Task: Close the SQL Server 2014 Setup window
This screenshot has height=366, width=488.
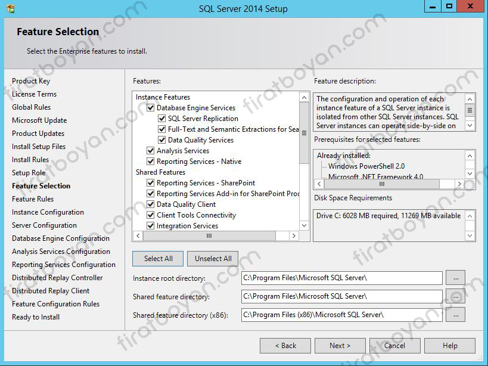Action: [471, 6]
